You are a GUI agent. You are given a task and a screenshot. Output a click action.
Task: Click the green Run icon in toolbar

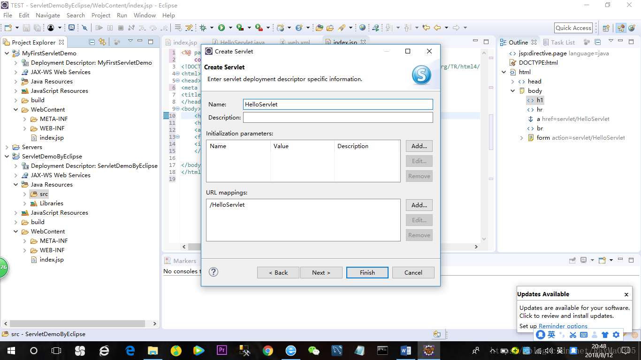coord(221,28)
